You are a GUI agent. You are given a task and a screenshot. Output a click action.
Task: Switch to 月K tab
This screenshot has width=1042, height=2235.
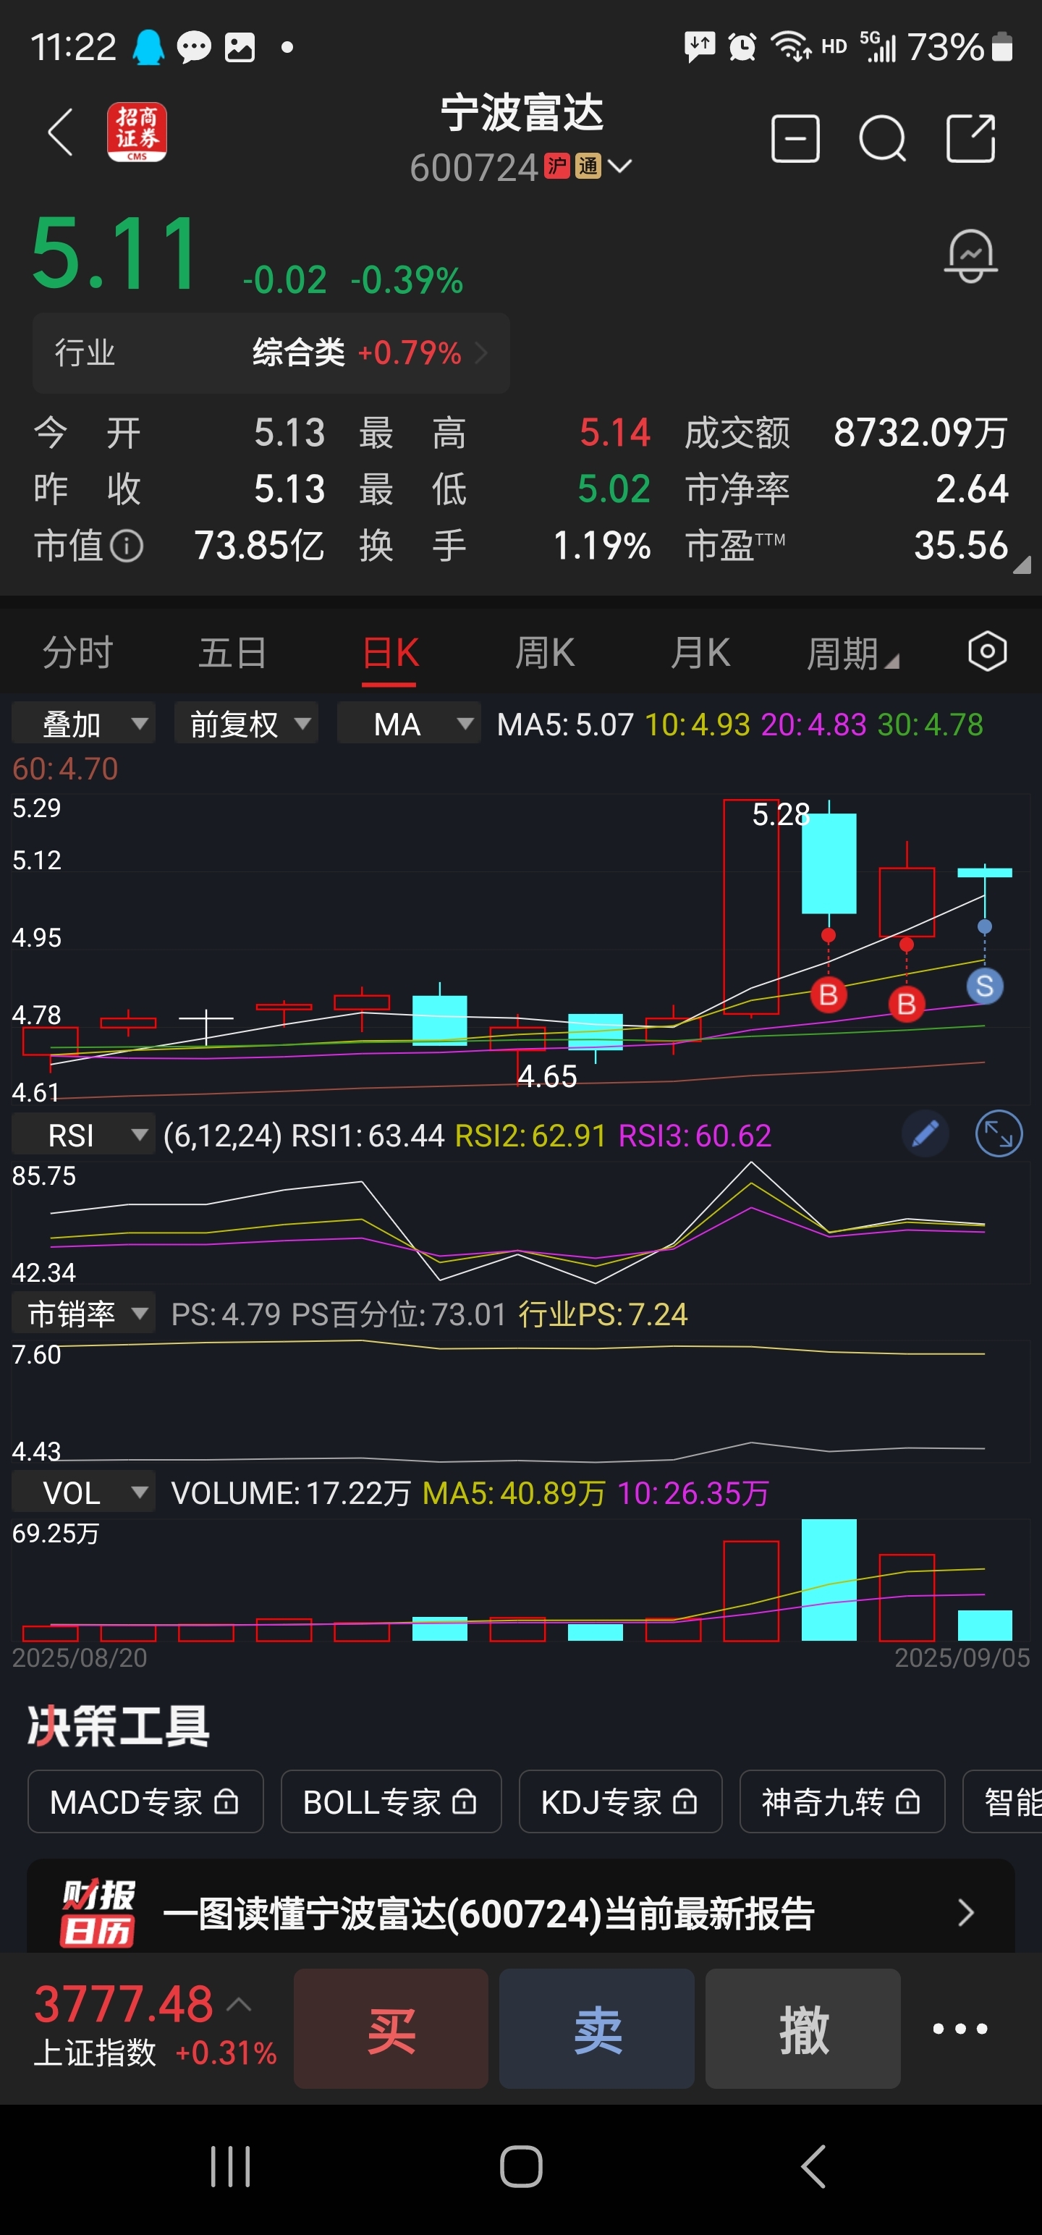coord(700,652)
